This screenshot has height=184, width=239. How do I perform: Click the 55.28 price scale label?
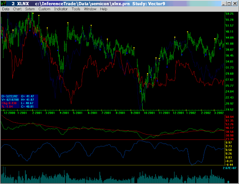click(x=229, y=20)
